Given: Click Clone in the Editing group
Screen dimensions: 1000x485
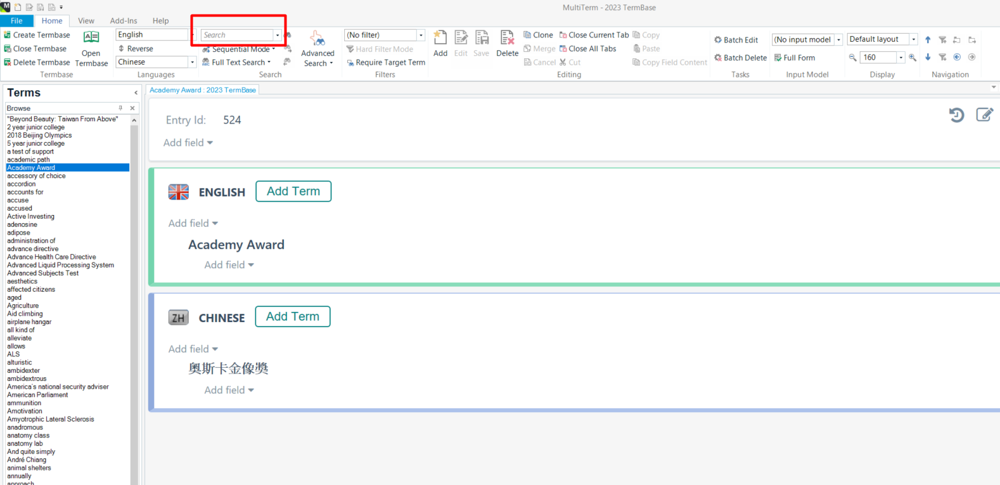Looking at the screenshot, I should [x=538, y=35].
